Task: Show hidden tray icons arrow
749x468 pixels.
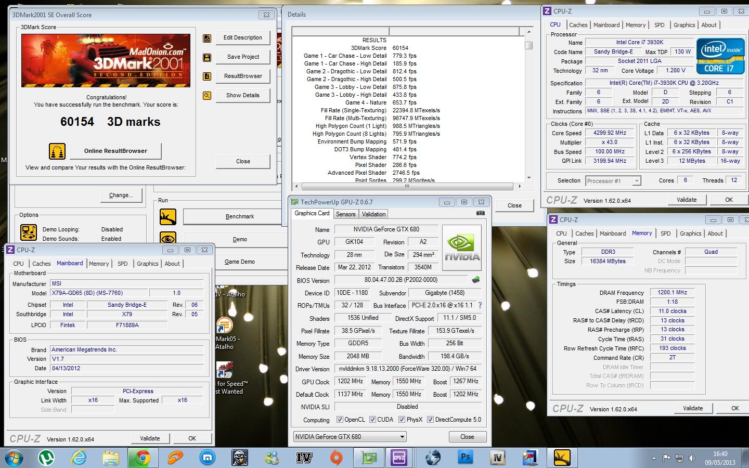Action: pos(654,459)
